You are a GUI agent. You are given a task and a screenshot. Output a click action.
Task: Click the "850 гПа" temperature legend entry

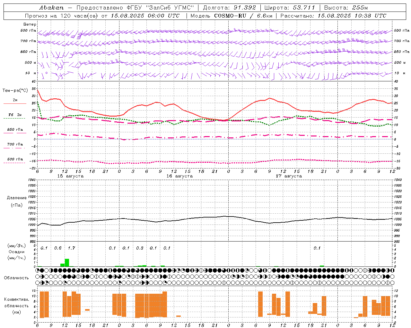[15, 129]
